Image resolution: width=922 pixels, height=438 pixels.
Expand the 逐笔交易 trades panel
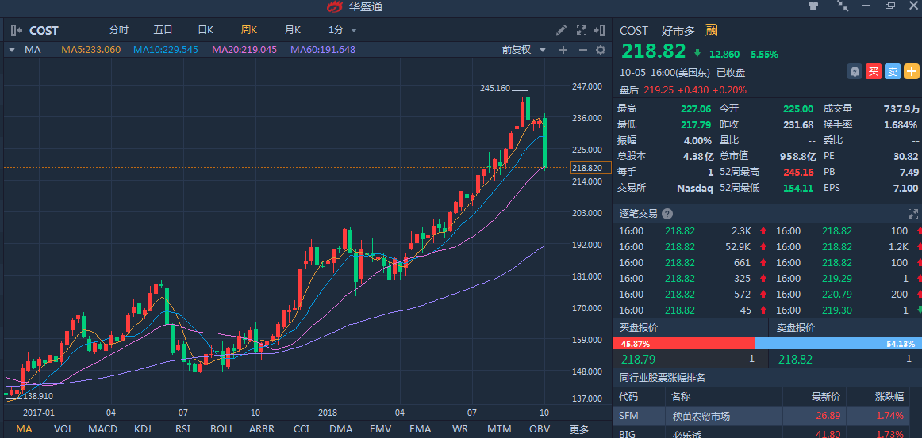912,214
